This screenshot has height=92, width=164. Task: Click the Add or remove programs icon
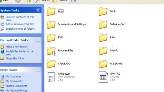tap(2, 24)
